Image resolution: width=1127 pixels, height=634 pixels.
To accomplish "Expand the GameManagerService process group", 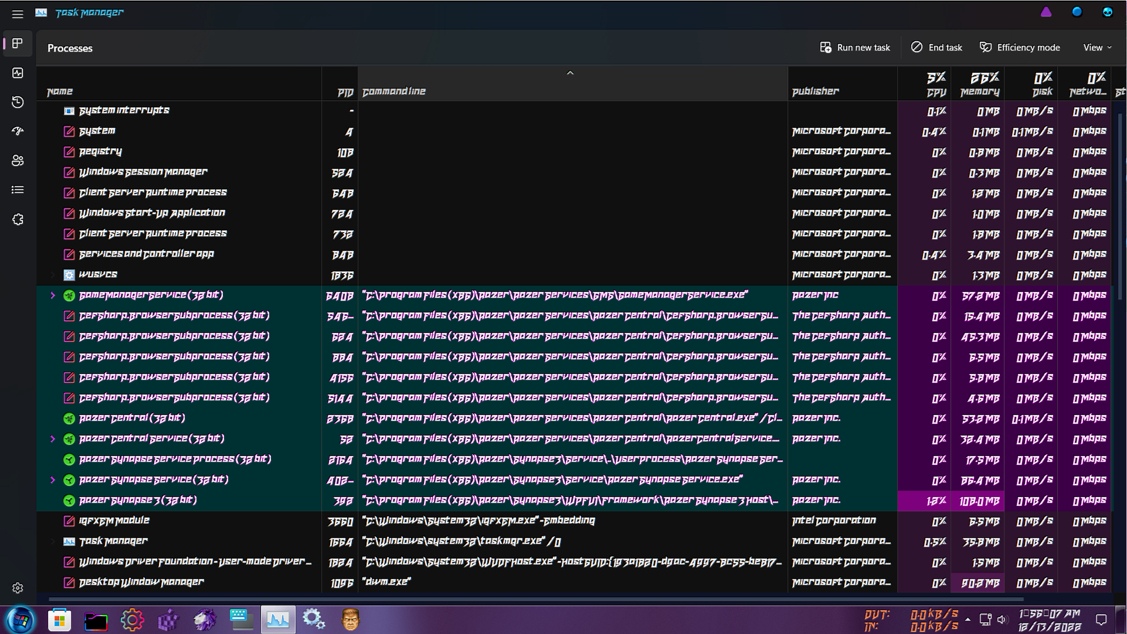I will click(53, 295).
